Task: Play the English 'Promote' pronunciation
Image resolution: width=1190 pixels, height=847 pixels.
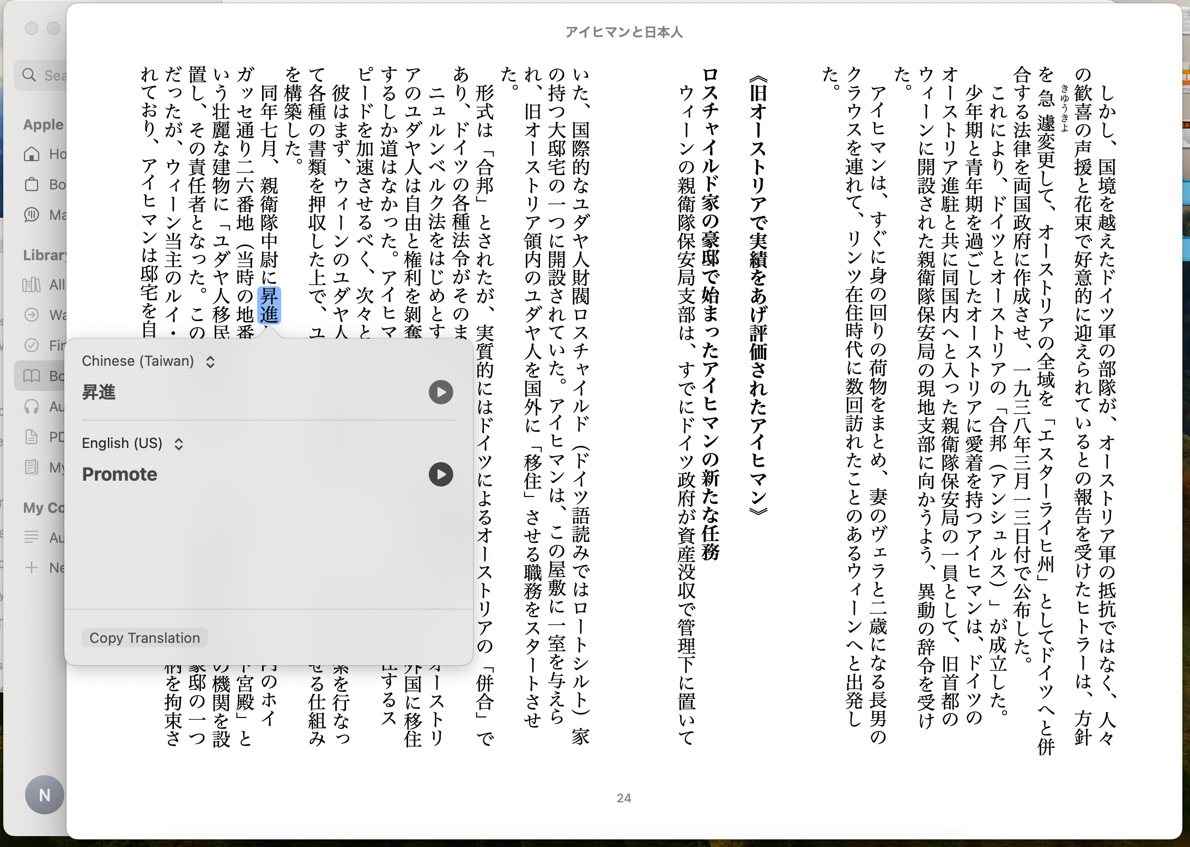Action: pos(441,474)
